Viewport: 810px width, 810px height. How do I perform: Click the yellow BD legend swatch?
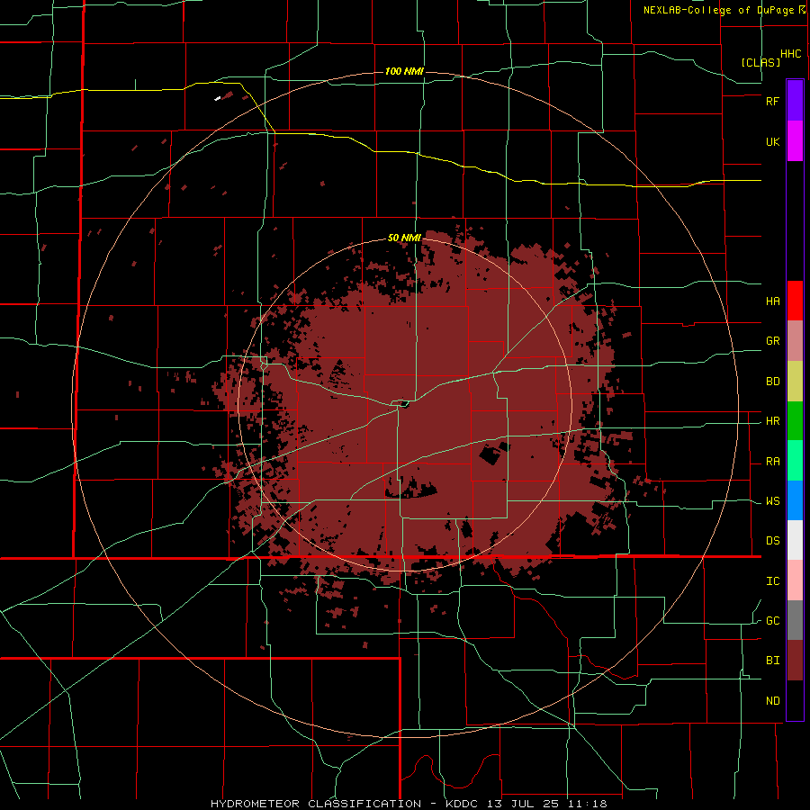(795, 382)
